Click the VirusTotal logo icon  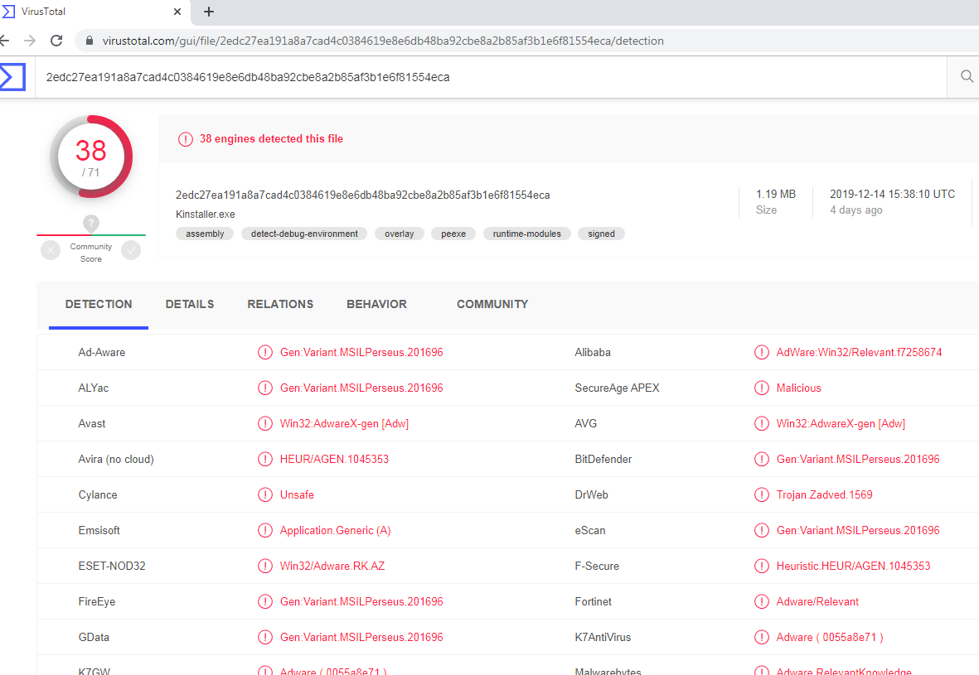pyautogui.click(x=12, y=77)
